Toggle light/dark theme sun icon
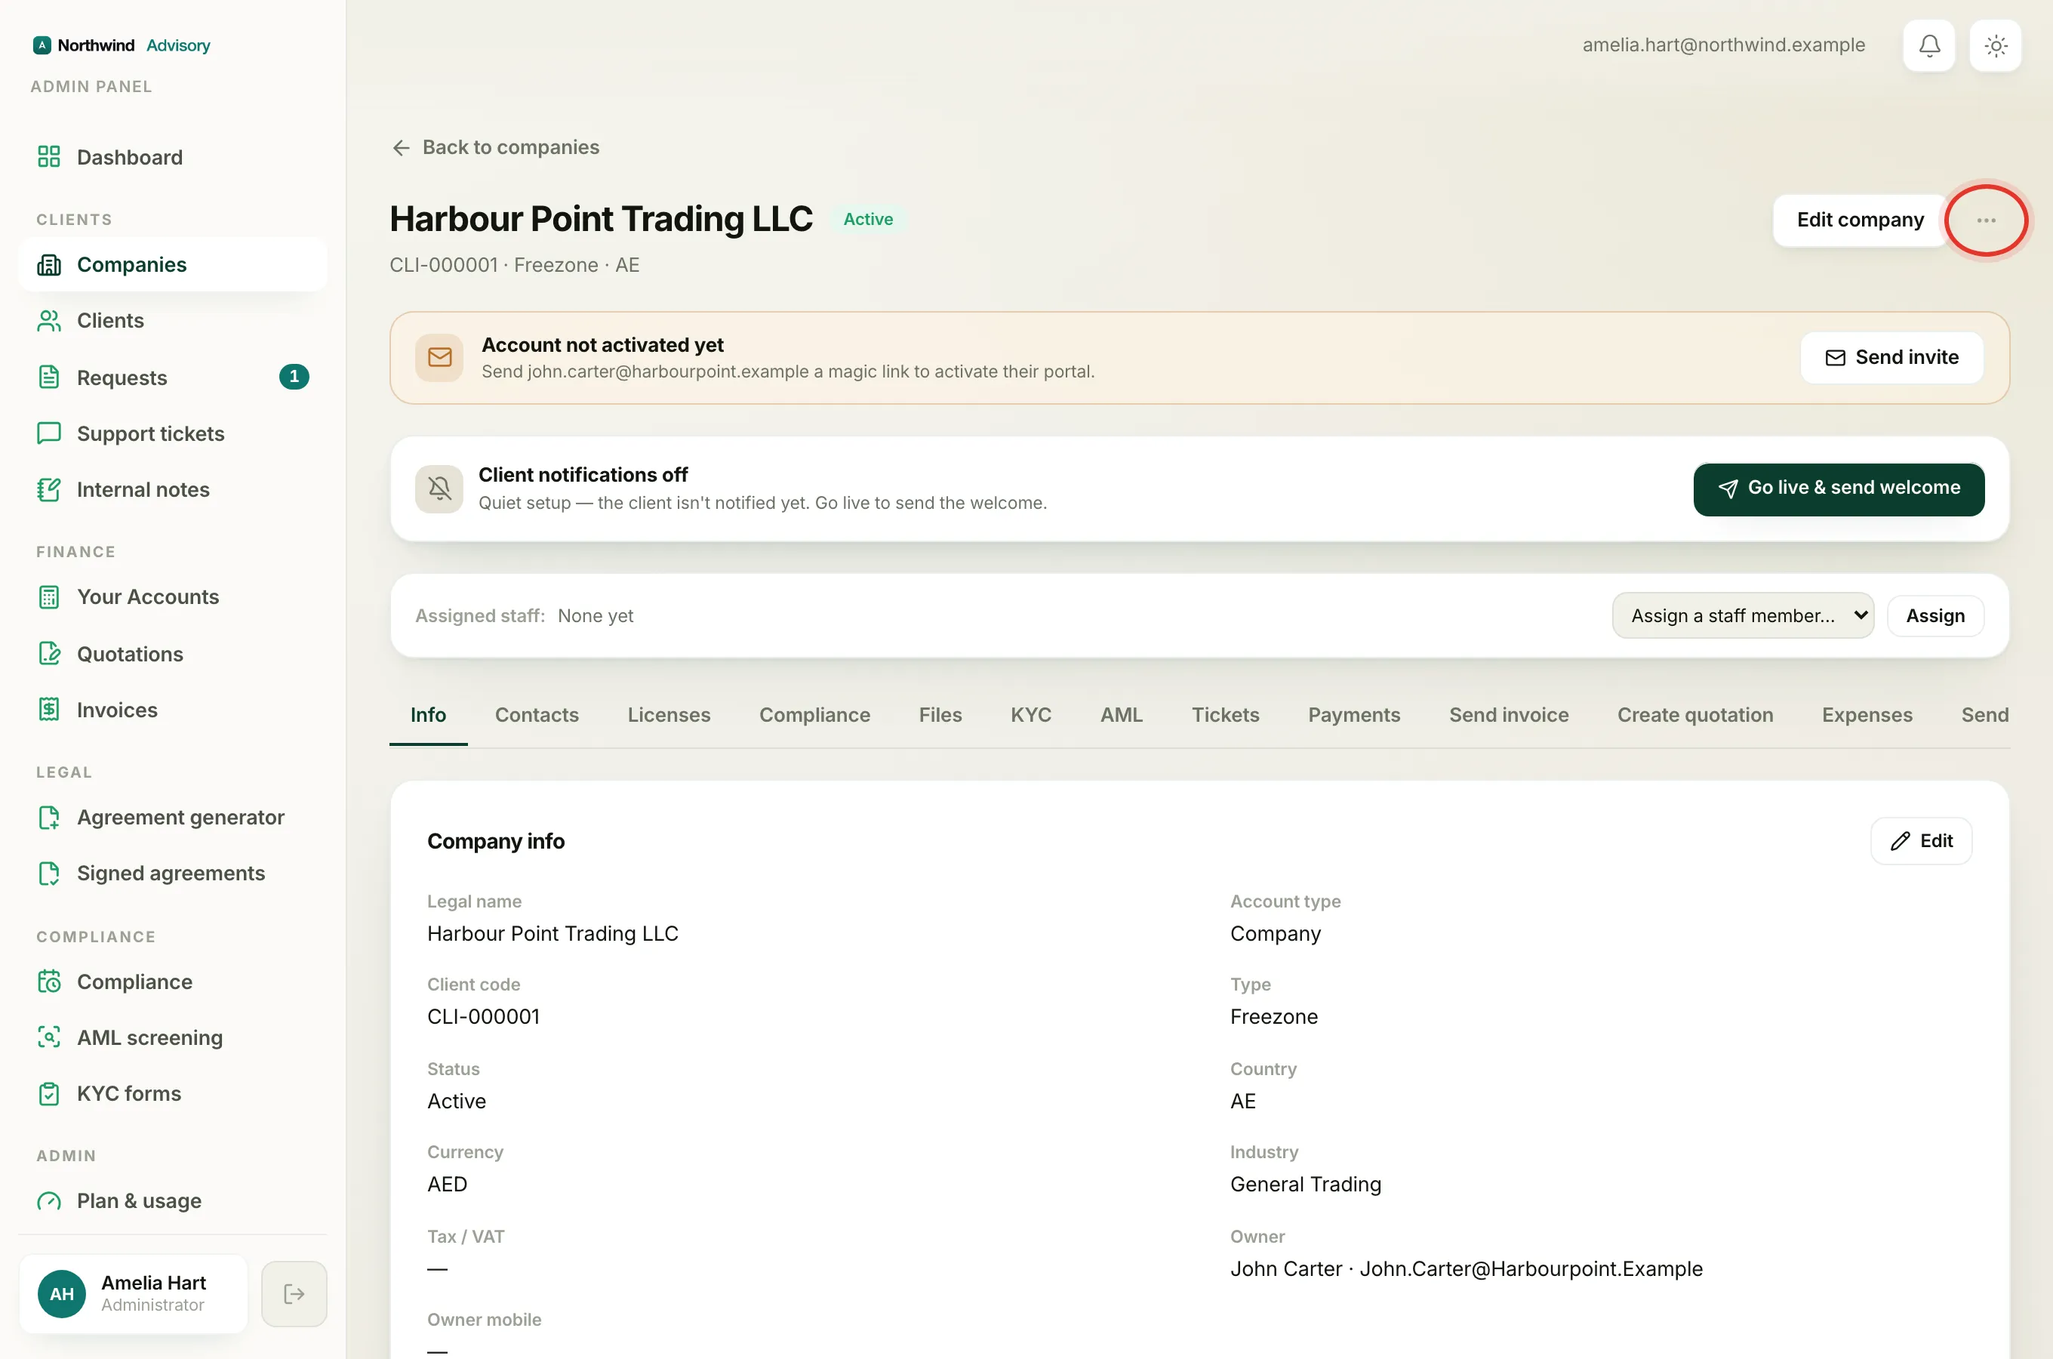The width and height of the screenshot is (2053, 1359). click(x=1996, y=45)
